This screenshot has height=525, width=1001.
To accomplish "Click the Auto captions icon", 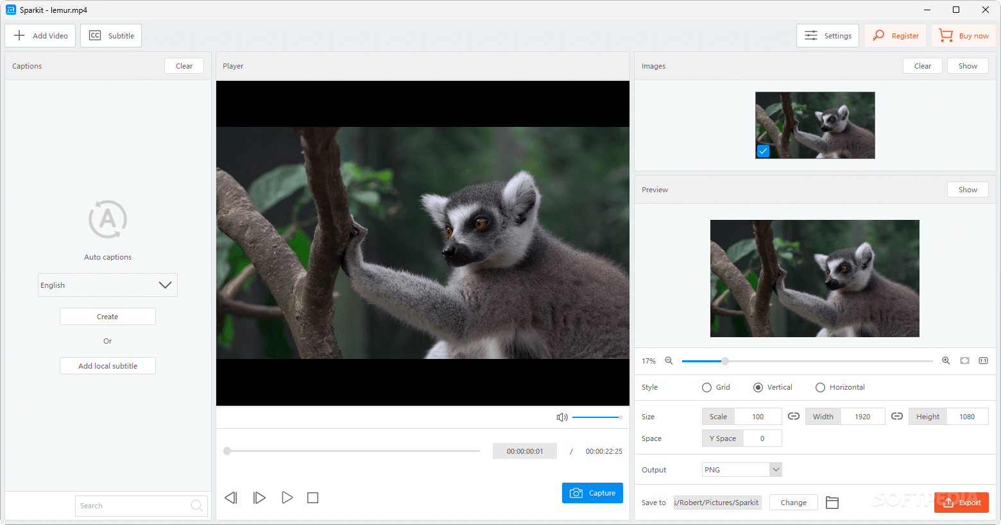I will [108, 219].
